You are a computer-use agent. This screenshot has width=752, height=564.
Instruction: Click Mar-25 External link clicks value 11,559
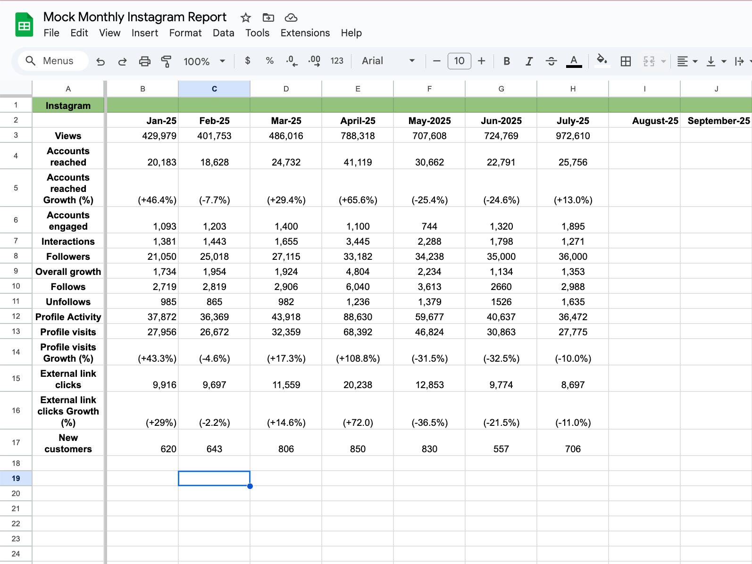coord(286,378)
